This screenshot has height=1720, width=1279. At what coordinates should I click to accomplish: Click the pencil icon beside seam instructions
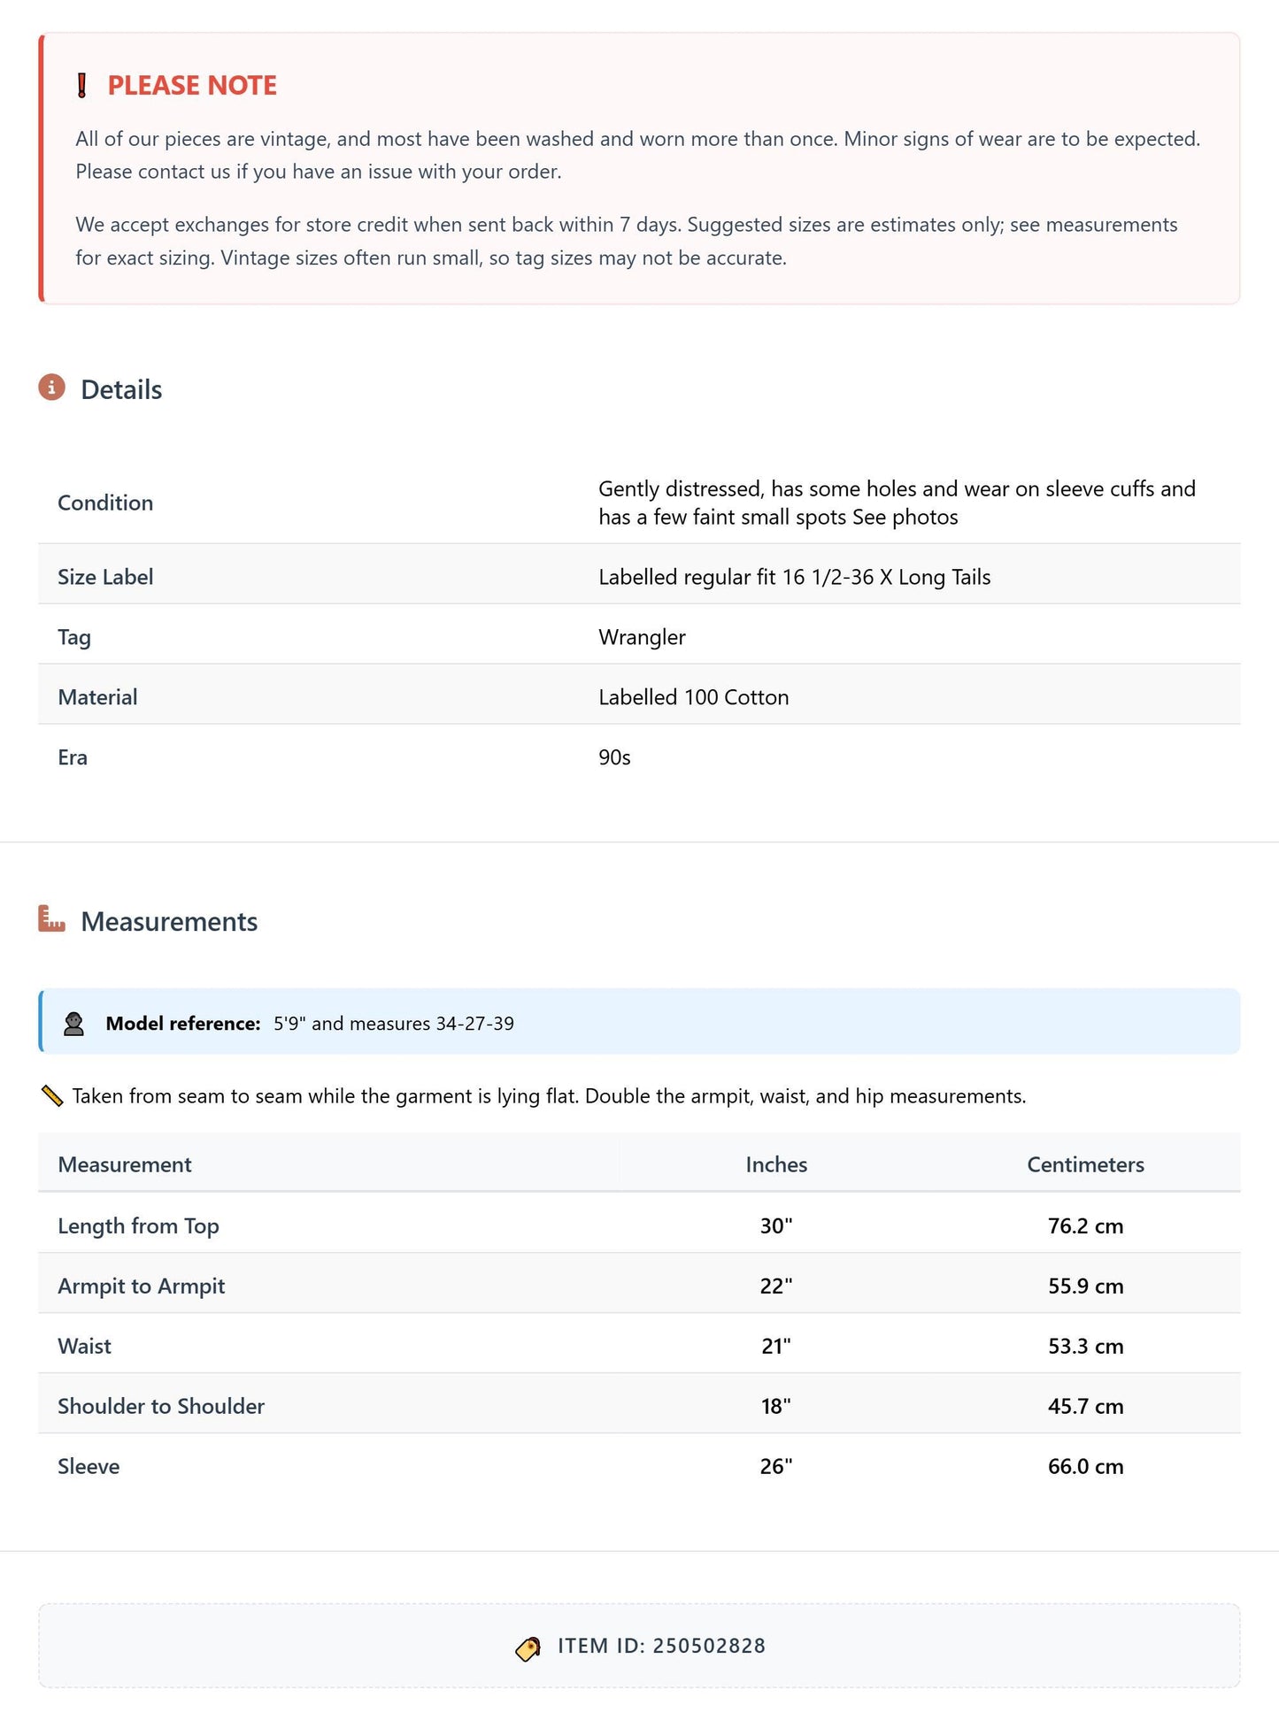pyautogui.click(x=52, y=1096)
